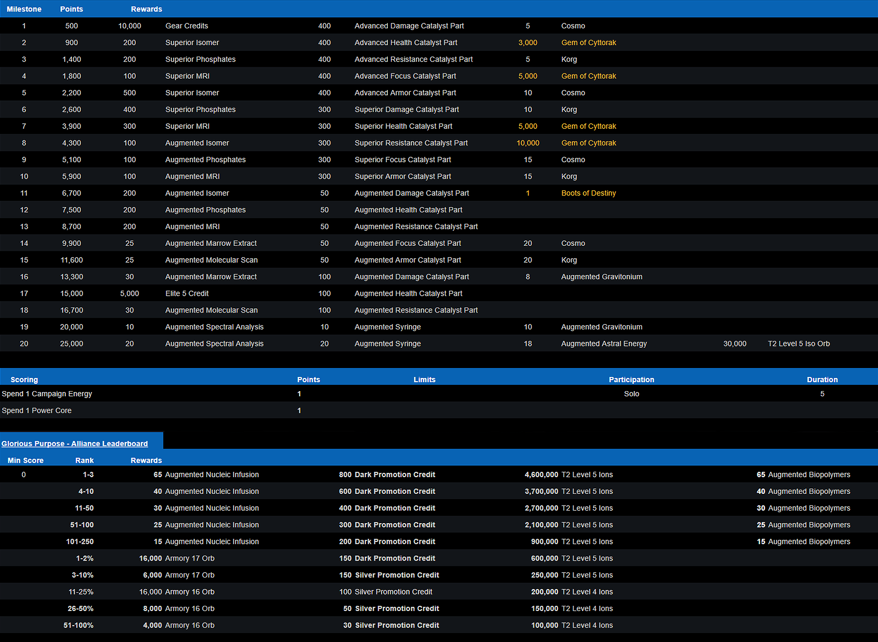The image size is (878, 642).
Task: Click Augmented Armor Catalyst Part cell
Action: (x=407, y=260)
